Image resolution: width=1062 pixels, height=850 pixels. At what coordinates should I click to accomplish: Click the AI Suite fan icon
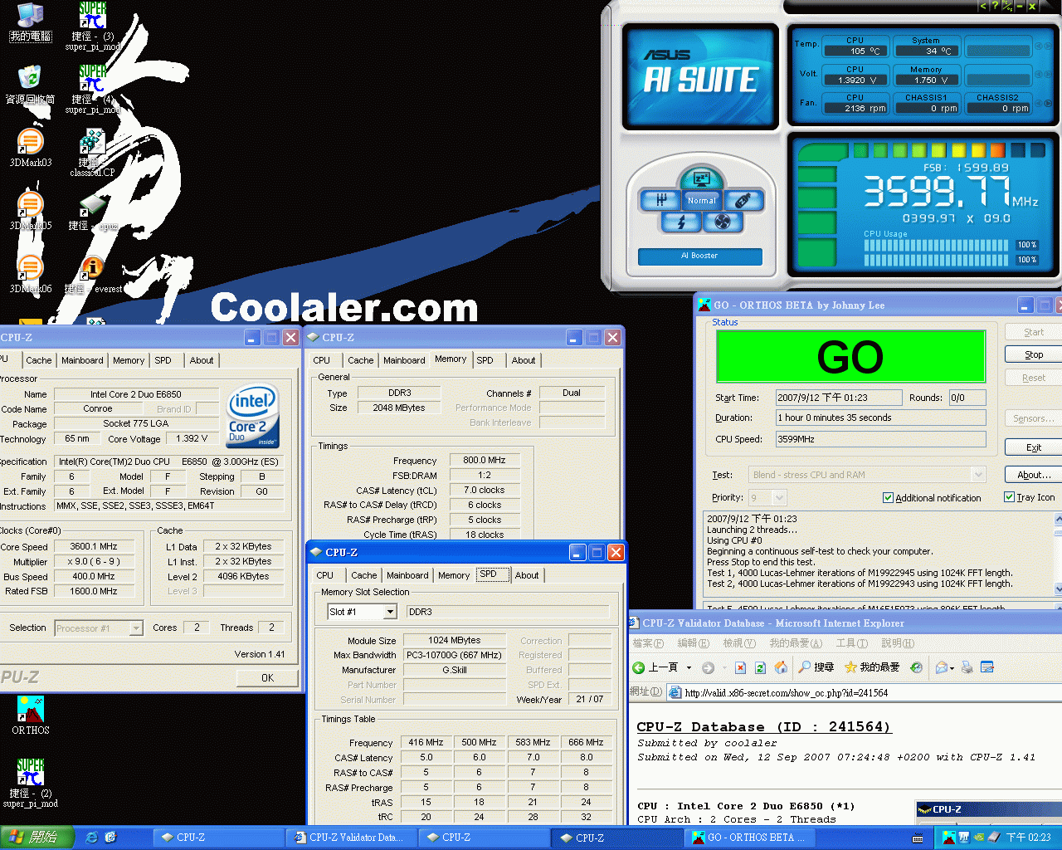point(723,222)
